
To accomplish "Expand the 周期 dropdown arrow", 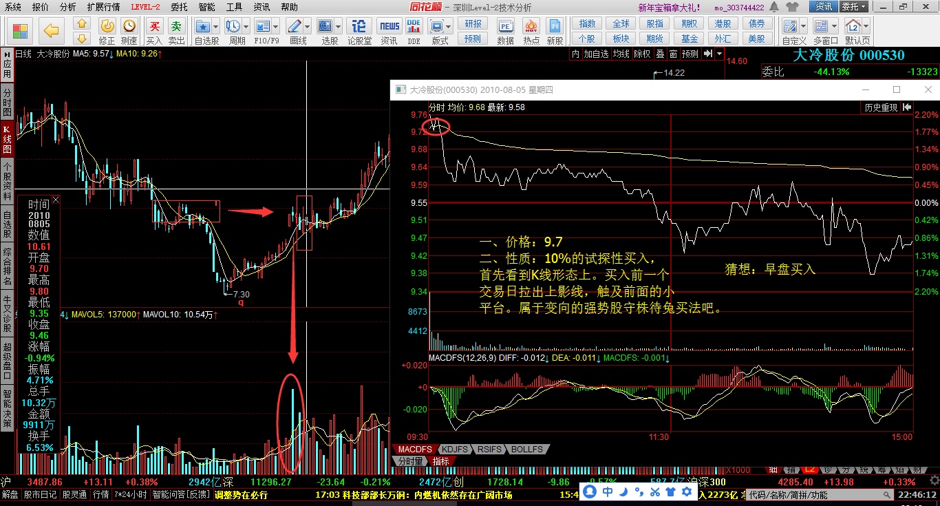I will [x=246, y=27].
